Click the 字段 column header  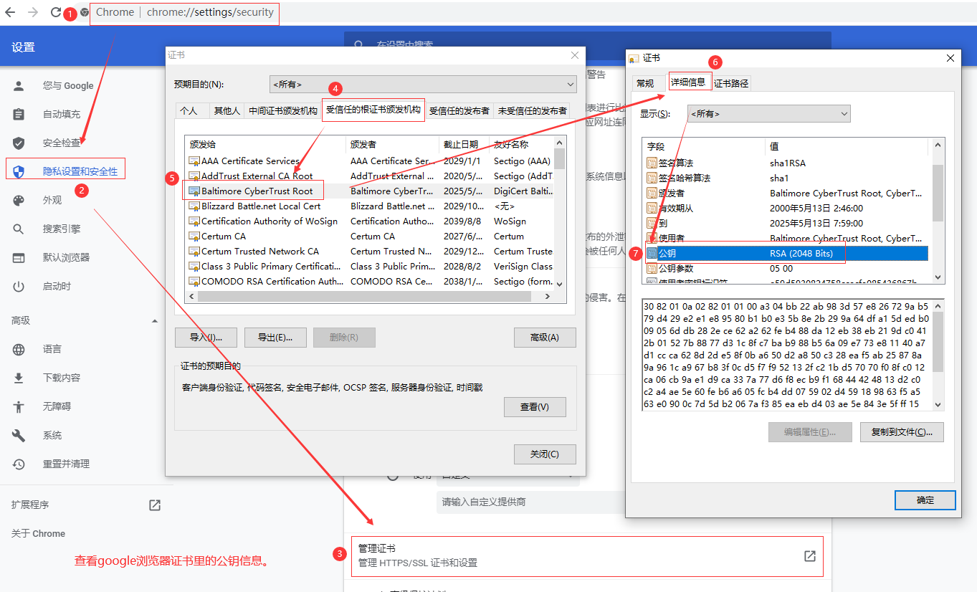[x=704, y=146]
